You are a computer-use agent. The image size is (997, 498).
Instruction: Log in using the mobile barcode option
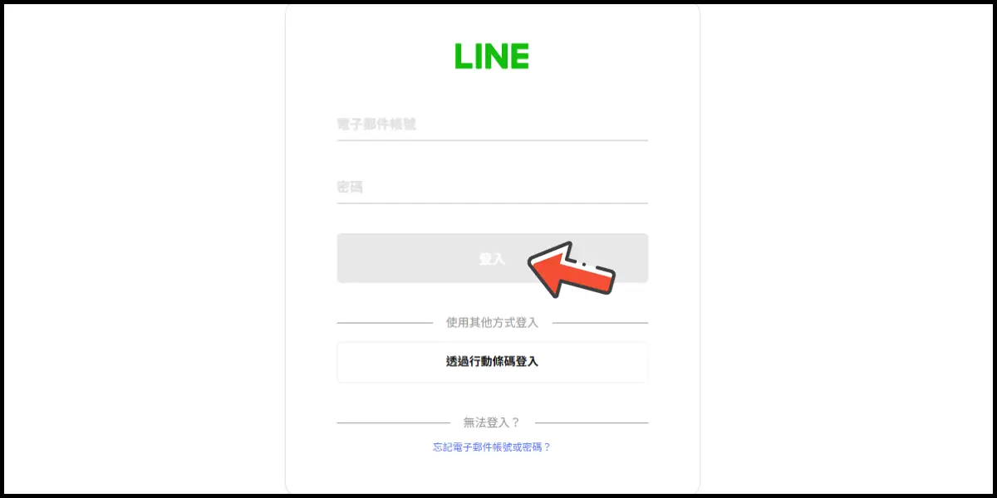[492, 362]
